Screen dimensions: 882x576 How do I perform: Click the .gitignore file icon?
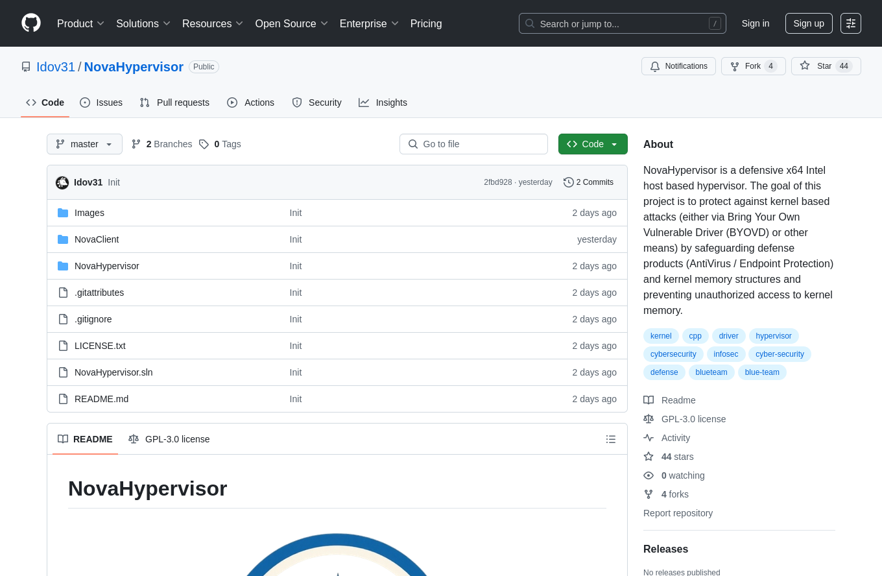pyautogui.click(x=63, y=319)
